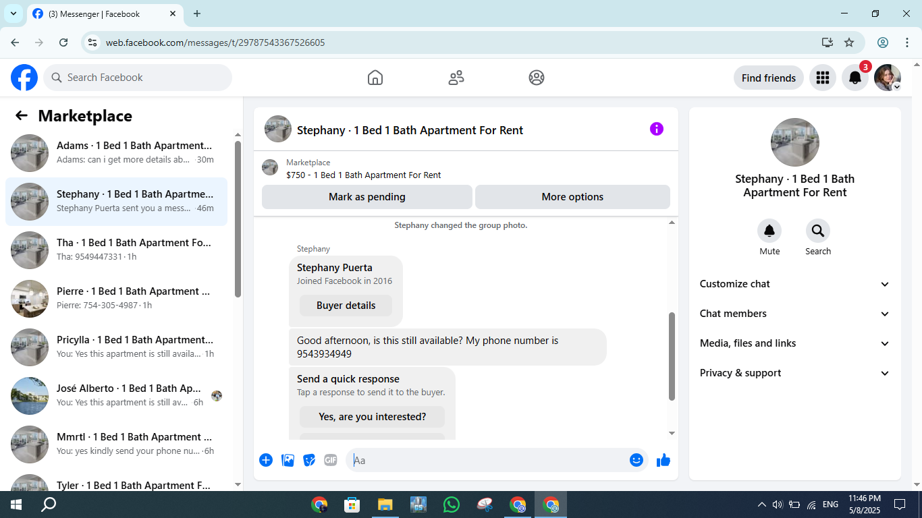Open the emoji picker in message box

636,460
